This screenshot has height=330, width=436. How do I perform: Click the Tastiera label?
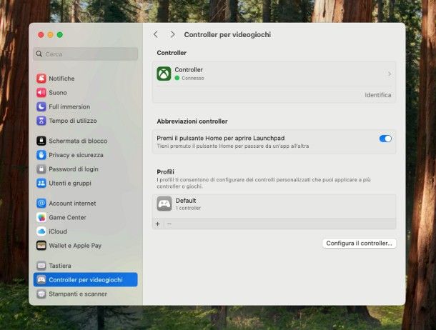click(x=60, y=266)
